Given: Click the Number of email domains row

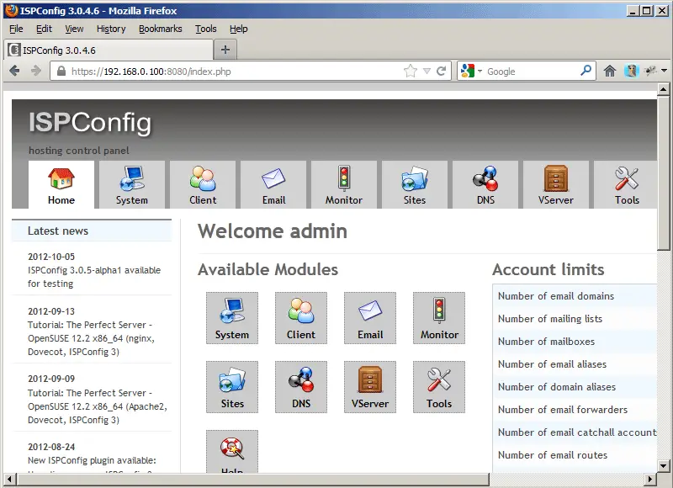Looking at the screenshot, I should point(575,295).
